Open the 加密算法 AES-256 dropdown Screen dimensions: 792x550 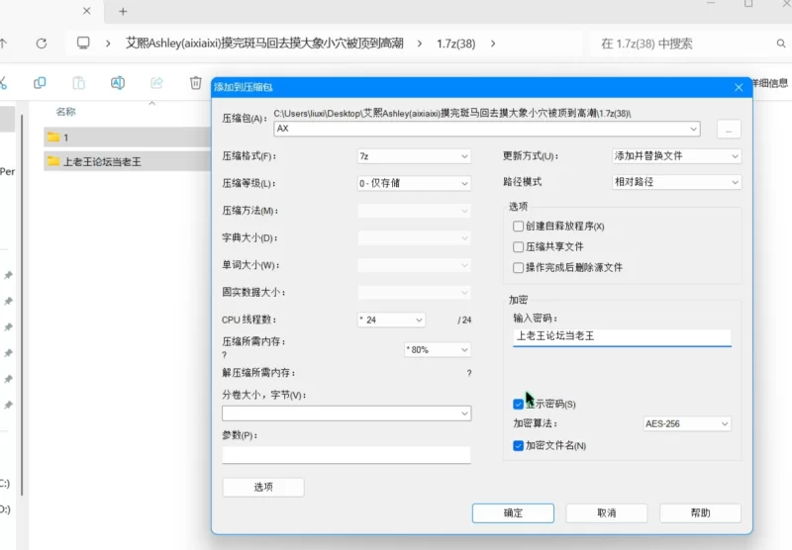(x=686, y=424)
